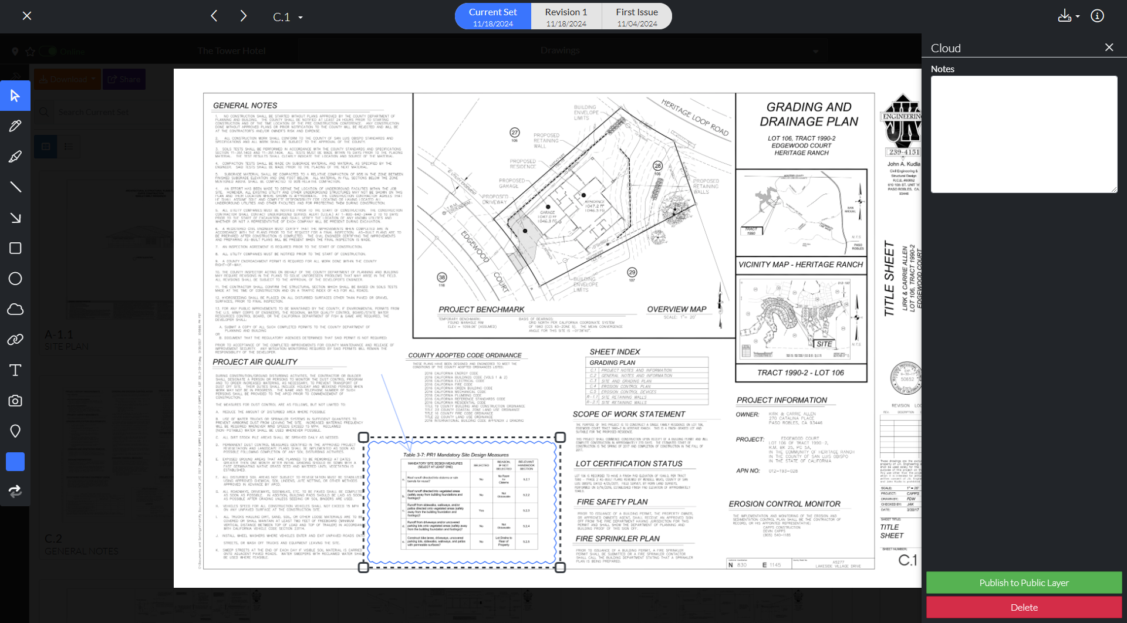The height and width of the screenshot is (623, 1127).
Task: Close the drawing viewer
Action: [x=27, y=16]
